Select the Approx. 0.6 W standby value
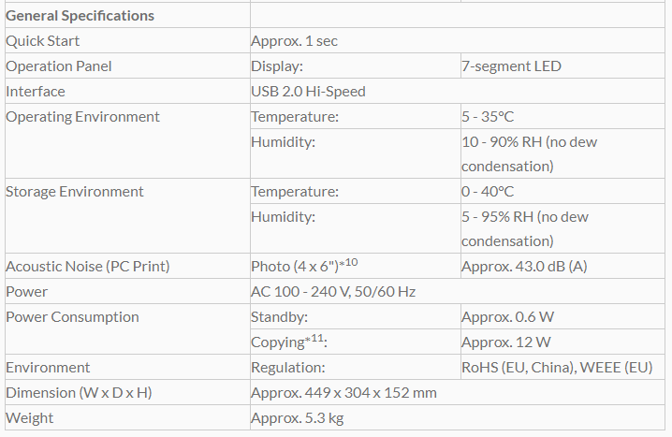 tap(506, 317)
